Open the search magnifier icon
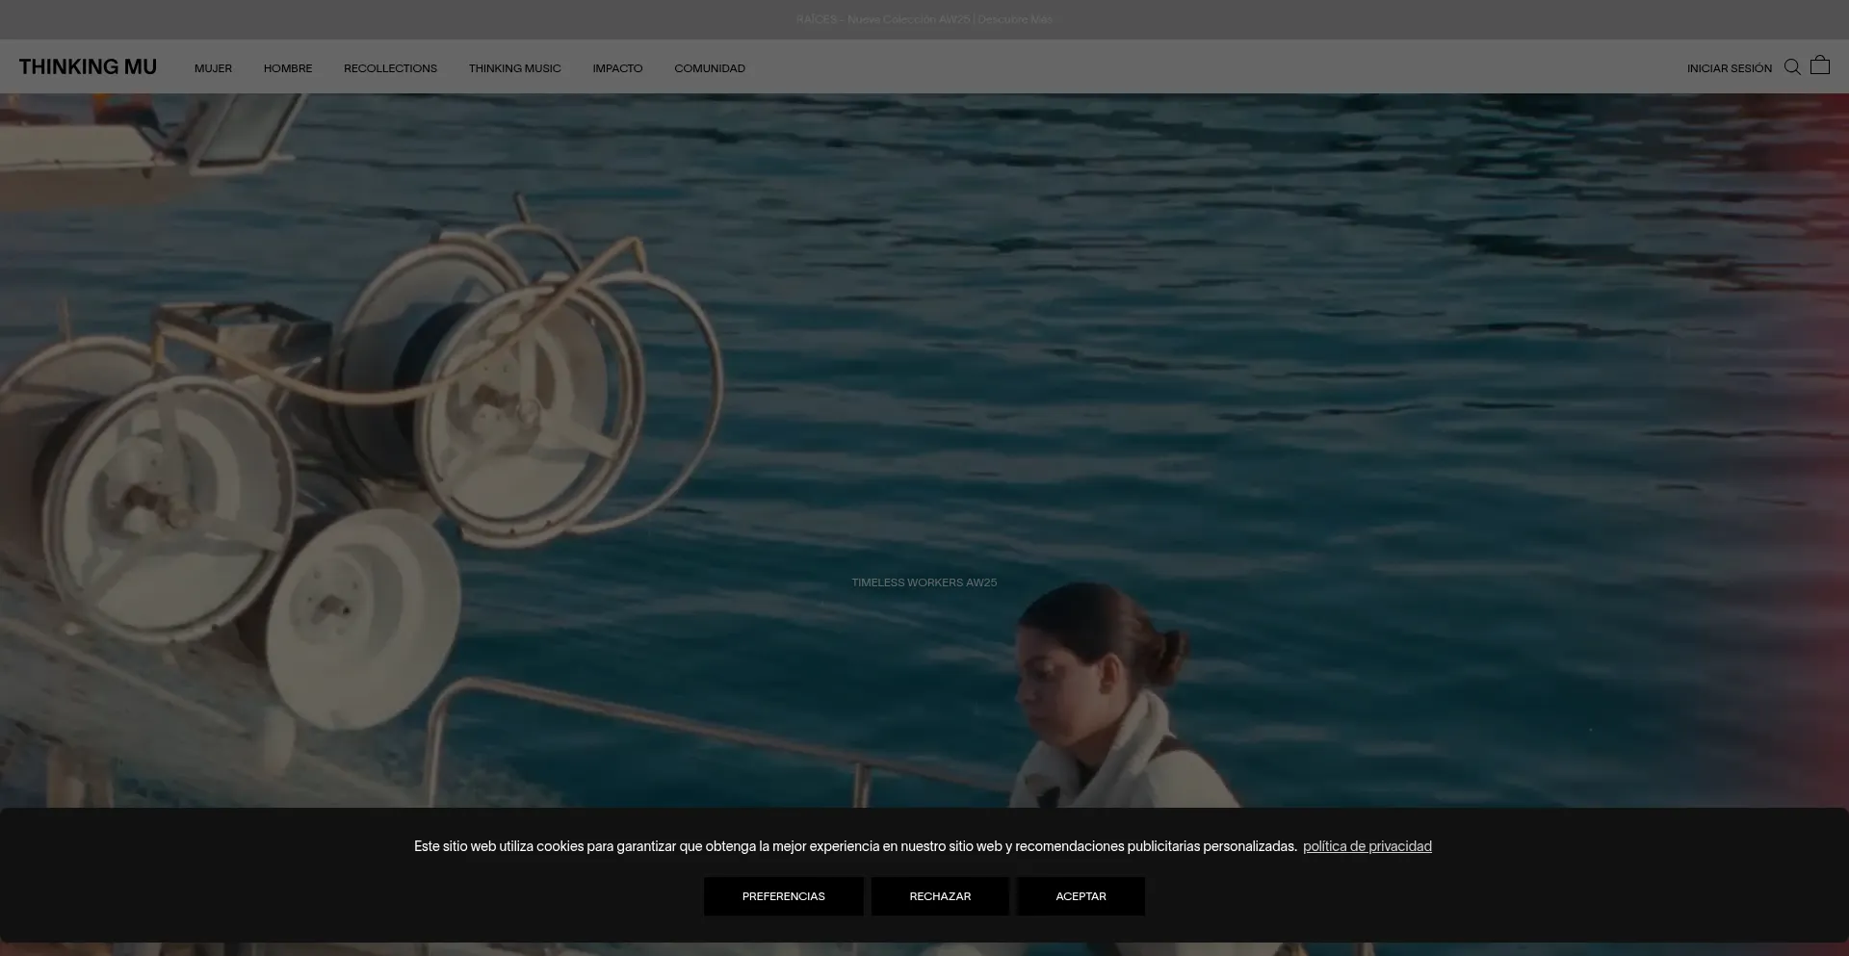The image size is (1849, 956). tap(1791, 67)
